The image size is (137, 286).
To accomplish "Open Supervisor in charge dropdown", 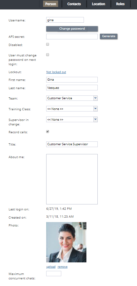I will (x=72, y=119).
